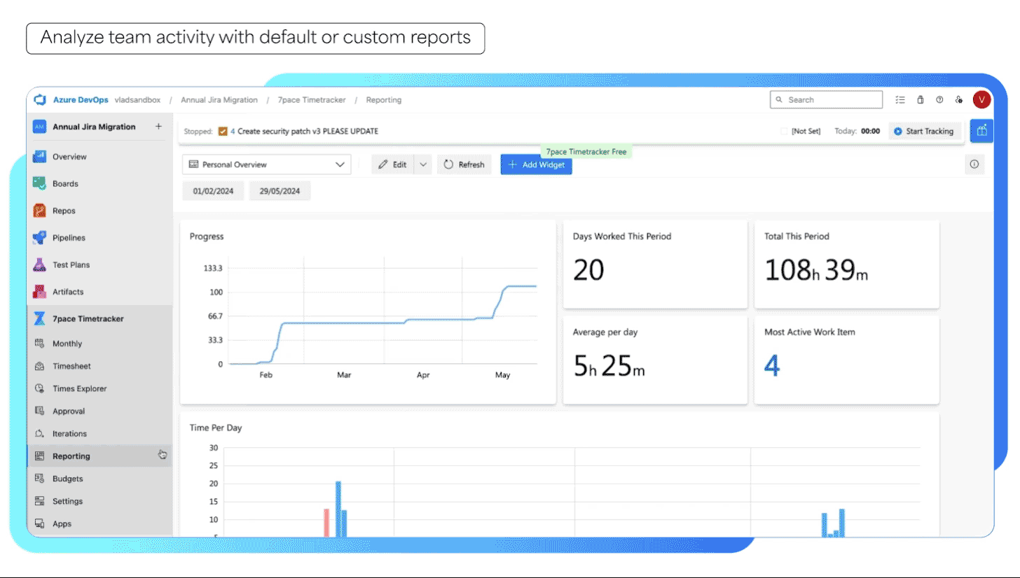The height and width of the screenshot is (578, 1020).
Task: Open the Personal Overview dashboard dropdown
Action: pyautogui.click(x=266, y=164)
